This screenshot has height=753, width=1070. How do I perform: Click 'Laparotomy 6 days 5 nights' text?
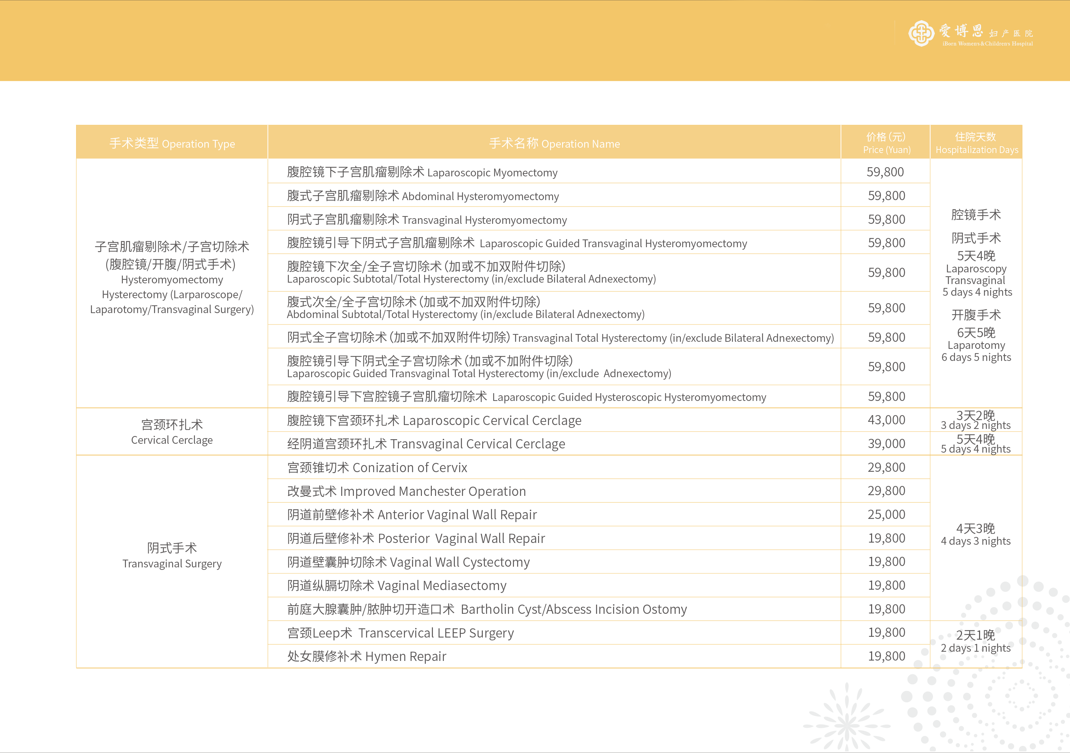[976, 351]
